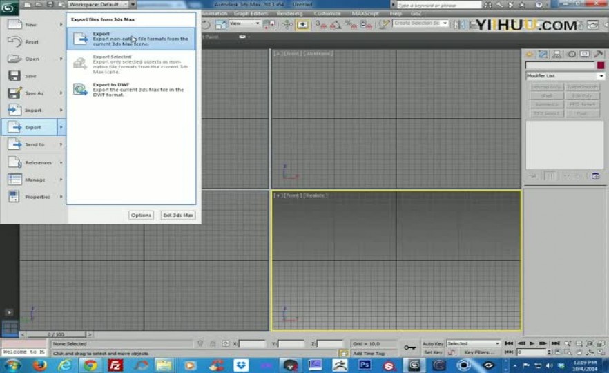Viewport: 609px width, 373px height.
Task: Toggle the Percent Snap icon
Action: [351, 25]
